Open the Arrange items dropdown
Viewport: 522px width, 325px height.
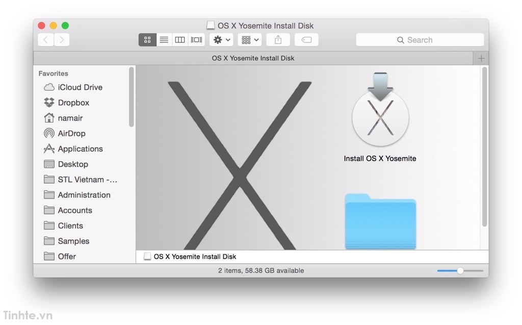click(x=250, y=40)
